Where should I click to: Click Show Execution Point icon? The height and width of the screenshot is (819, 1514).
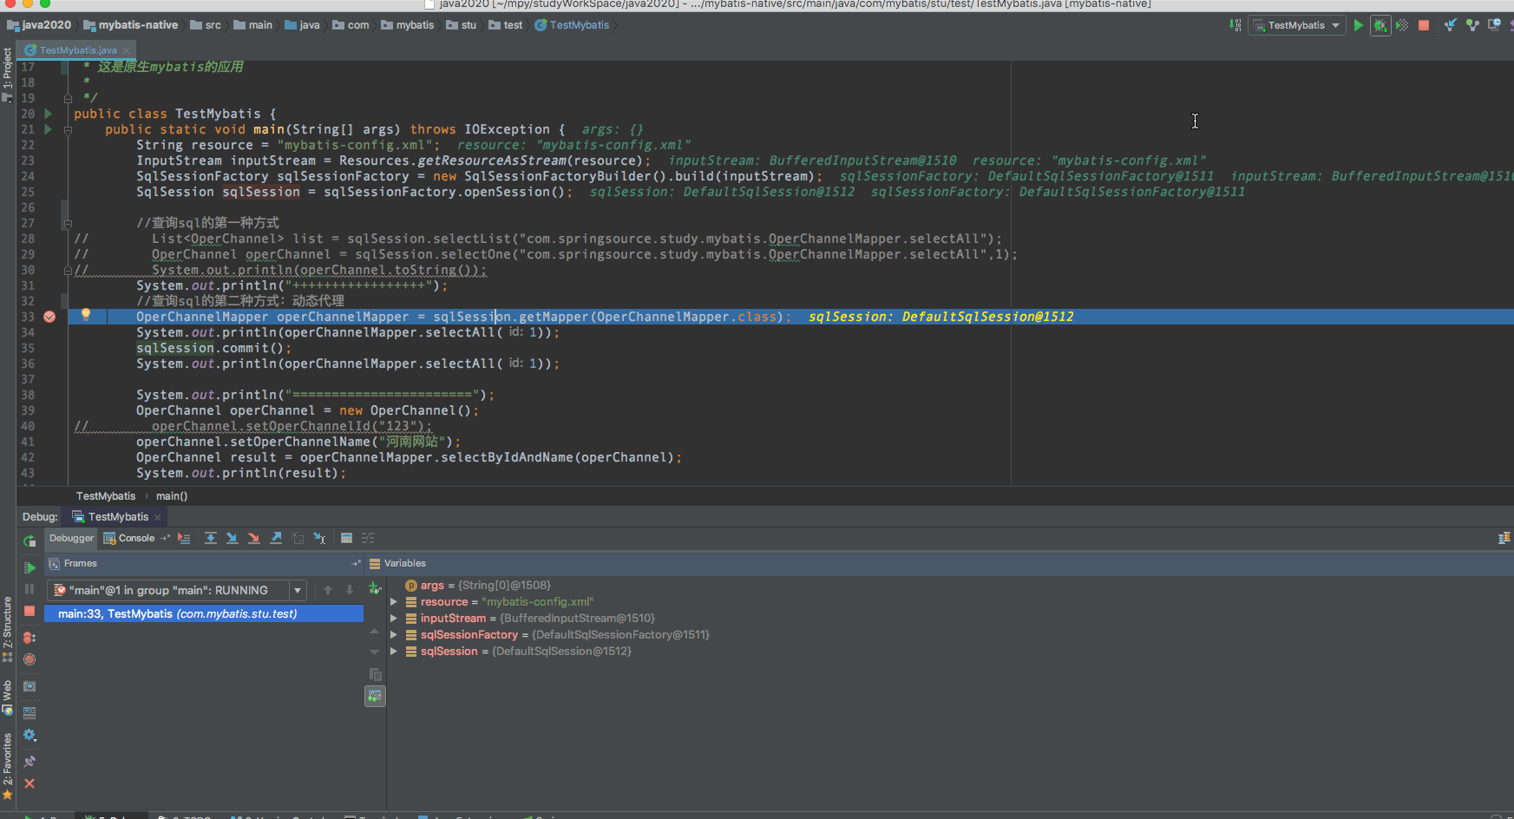point(184,538)
